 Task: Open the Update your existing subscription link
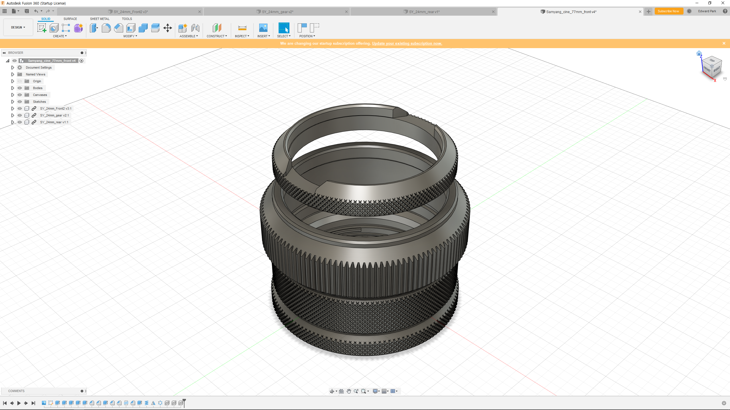click(407, 43)
